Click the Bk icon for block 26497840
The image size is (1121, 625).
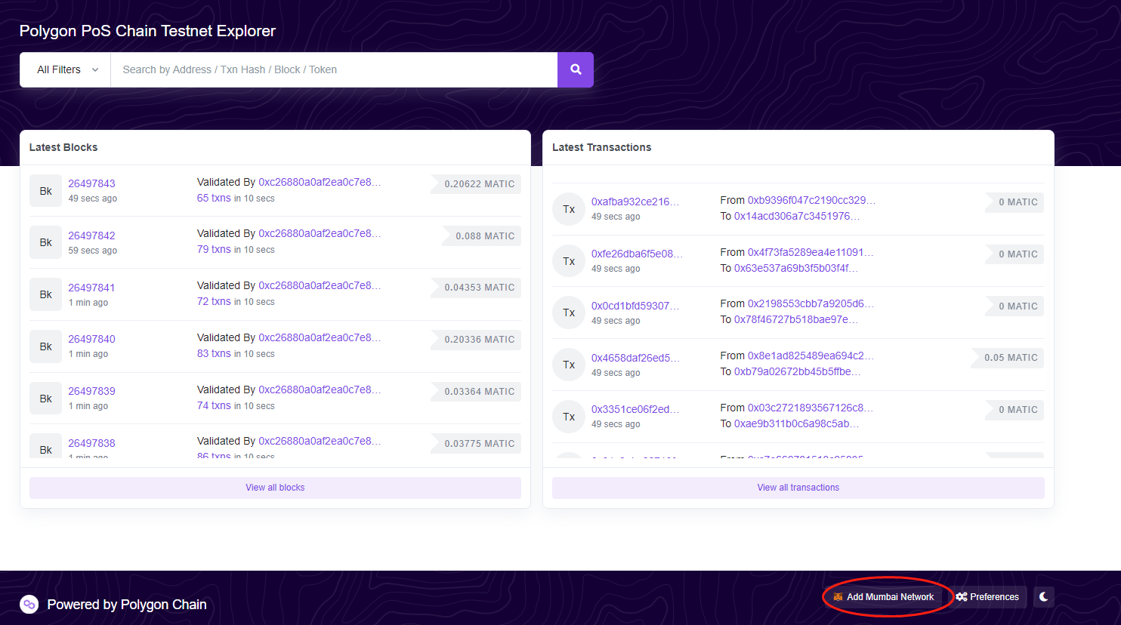[45, 346]
